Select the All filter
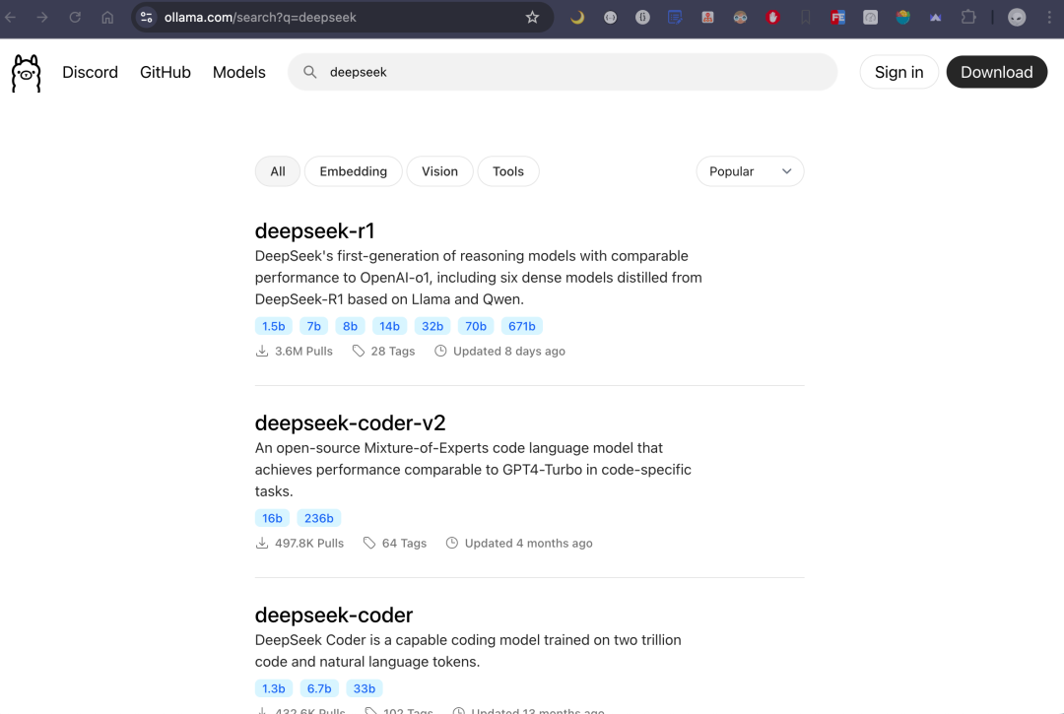The height and width of the screenshot is (714, 1064). (x=278, y=171)
